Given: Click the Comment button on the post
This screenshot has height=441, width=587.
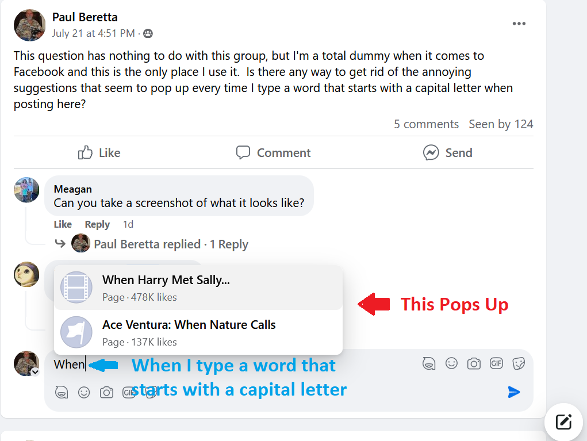Looking at the screenshot, I should coord(273,153).
